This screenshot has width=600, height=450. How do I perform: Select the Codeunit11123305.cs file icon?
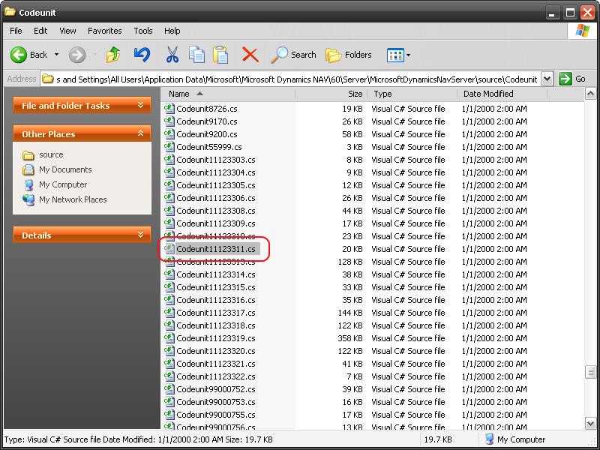click(169, 185)
